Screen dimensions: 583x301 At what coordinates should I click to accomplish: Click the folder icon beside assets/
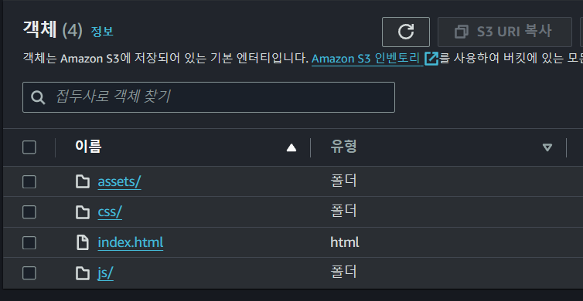coord(83,182)
